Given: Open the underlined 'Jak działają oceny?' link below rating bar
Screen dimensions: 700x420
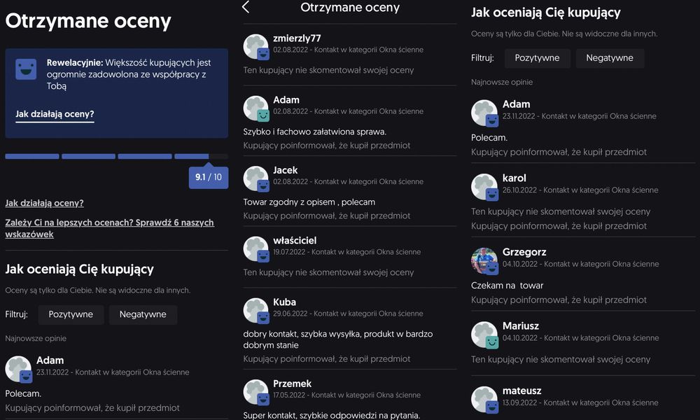Looking at the screenshot, I should point(44,203).
